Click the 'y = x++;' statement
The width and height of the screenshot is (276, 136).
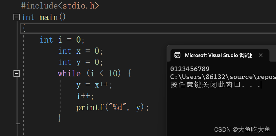[94, 85]
